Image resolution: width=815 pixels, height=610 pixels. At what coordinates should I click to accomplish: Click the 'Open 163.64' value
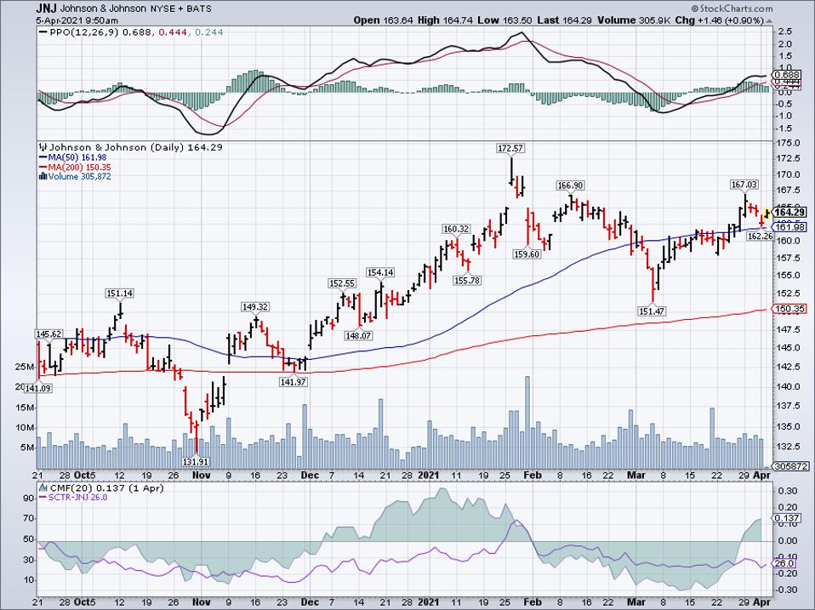(383, 20)
